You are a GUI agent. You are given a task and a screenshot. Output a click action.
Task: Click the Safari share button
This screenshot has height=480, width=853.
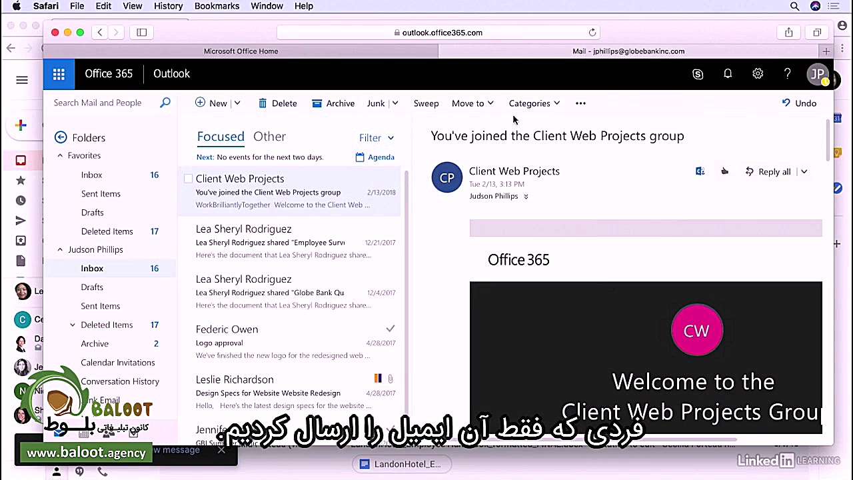[789, 32]
